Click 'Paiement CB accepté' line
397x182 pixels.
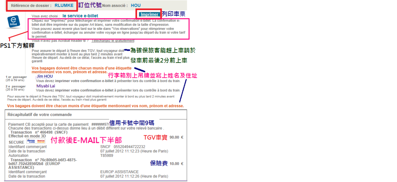click(59, 125)
